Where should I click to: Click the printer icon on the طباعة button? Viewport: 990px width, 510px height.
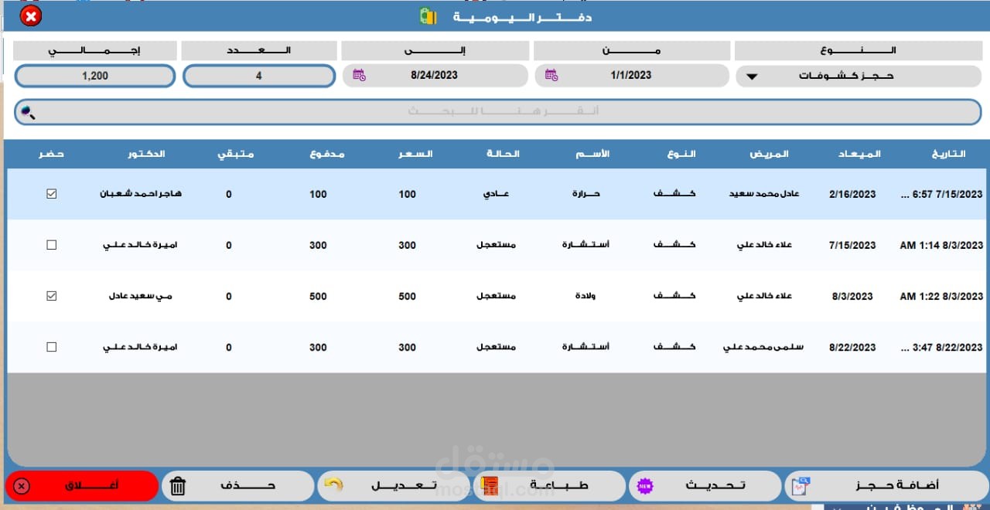(489, 485)
